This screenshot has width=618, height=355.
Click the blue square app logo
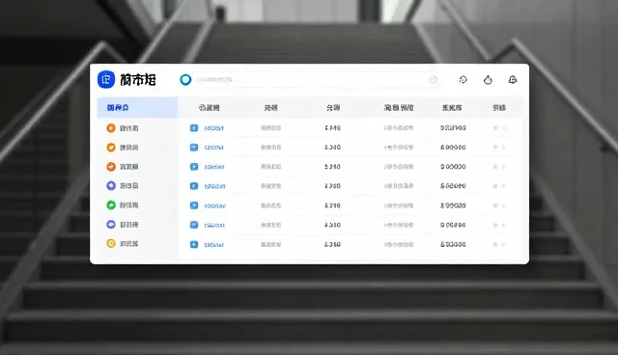point(106,79)
